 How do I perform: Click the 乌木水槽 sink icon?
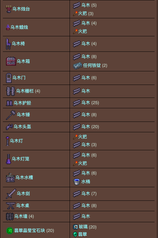10,177
